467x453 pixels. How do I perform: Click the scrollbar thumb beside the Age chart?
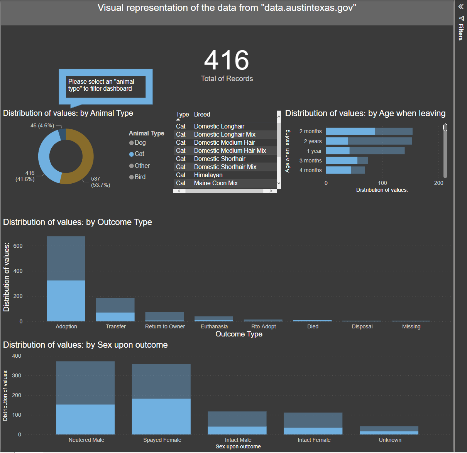click(x=445, y=127)
